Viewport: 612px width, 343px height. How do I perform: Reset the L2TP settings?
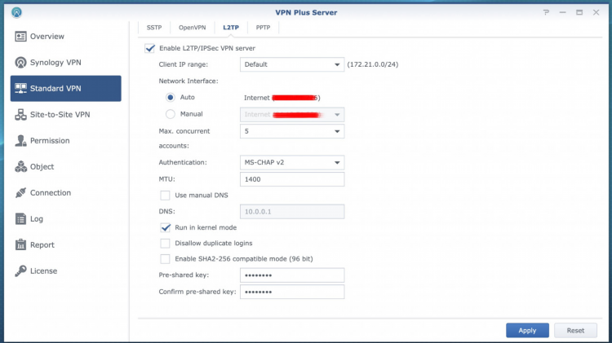point(575,331)
